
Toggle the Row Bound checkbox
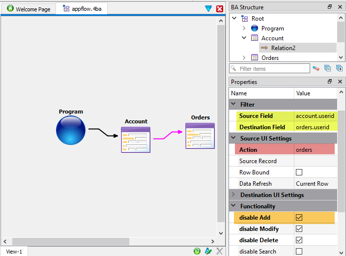tap(299, 172)
